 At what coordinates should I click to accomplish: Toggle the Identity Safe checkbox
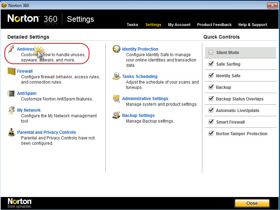pyautogui.click(x=211, y=76)
